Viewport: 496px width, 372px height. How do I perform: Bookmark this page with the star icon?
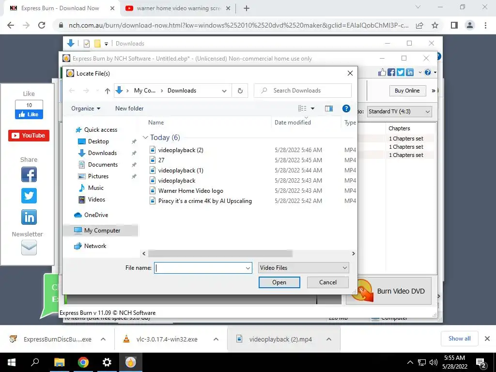point(435,25)
